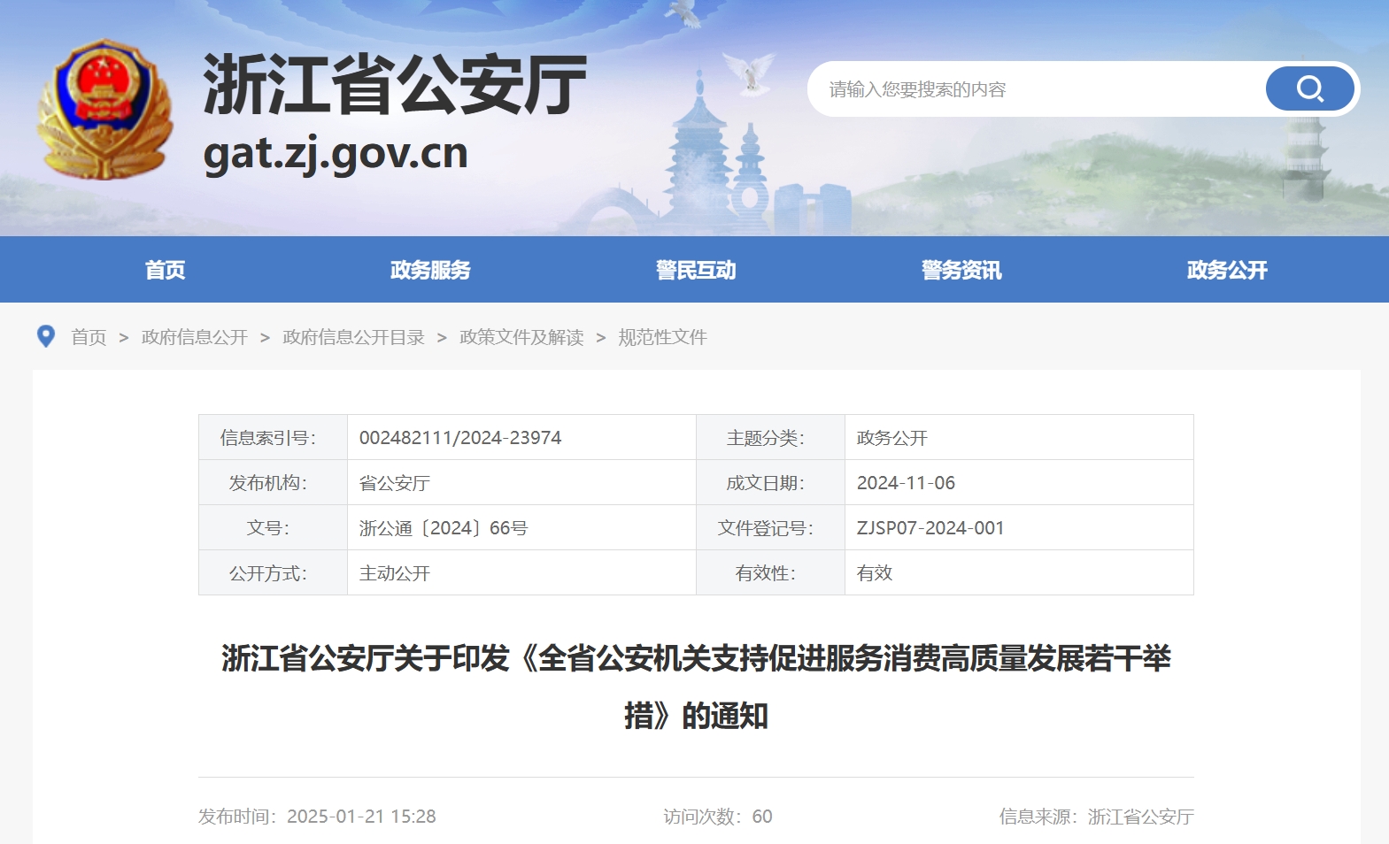The height and width of the screenshot is (844, 1389).
Task: Click the 首页 breadcrumb link
Action: [x=89, y=337]
